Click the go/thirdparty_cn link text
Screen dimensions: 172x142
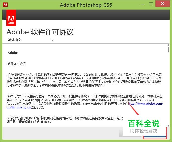[19, 107]
